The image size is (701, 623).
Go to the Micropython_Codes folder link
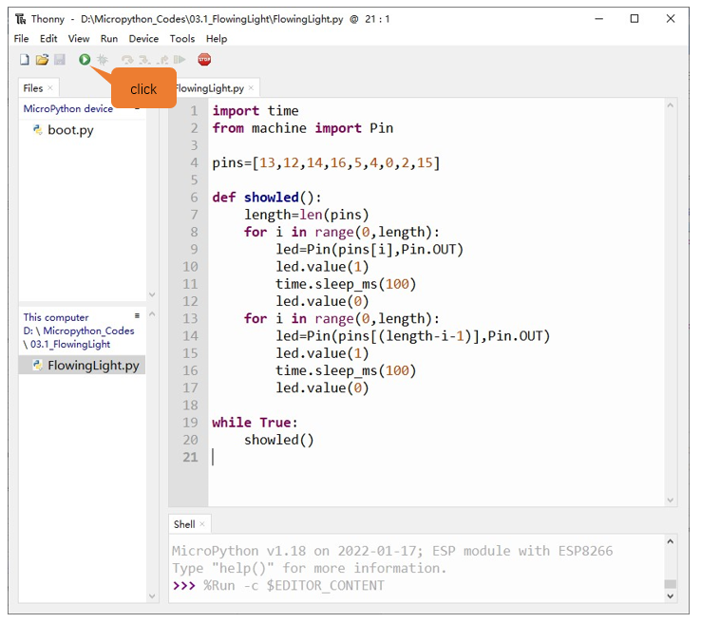coord(88,330)
